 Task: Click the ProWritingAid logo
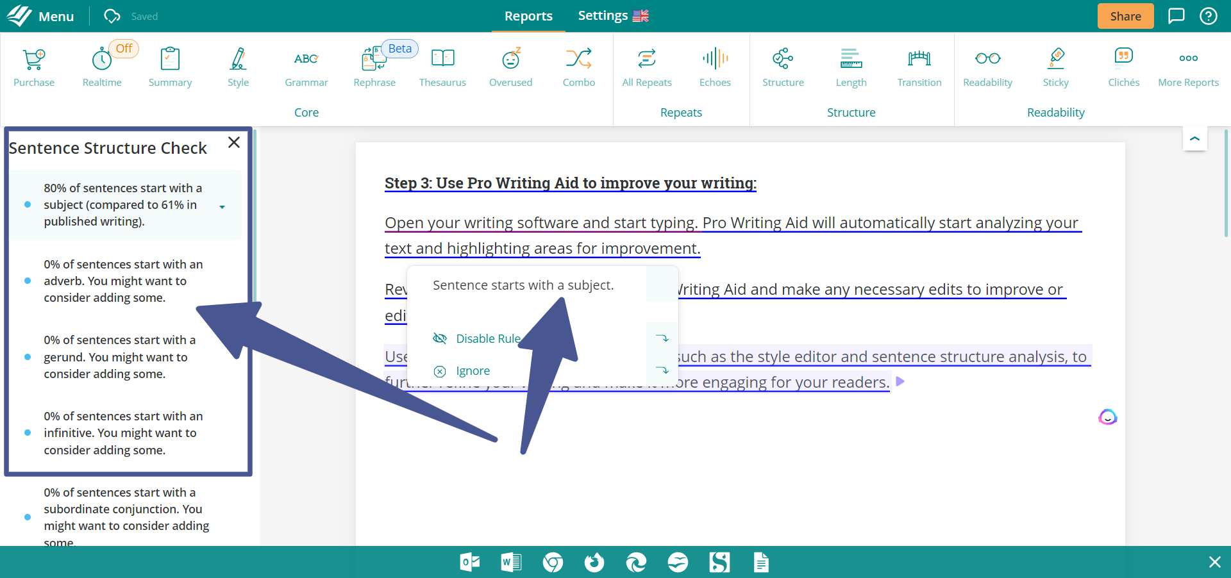tap(19, 15)
